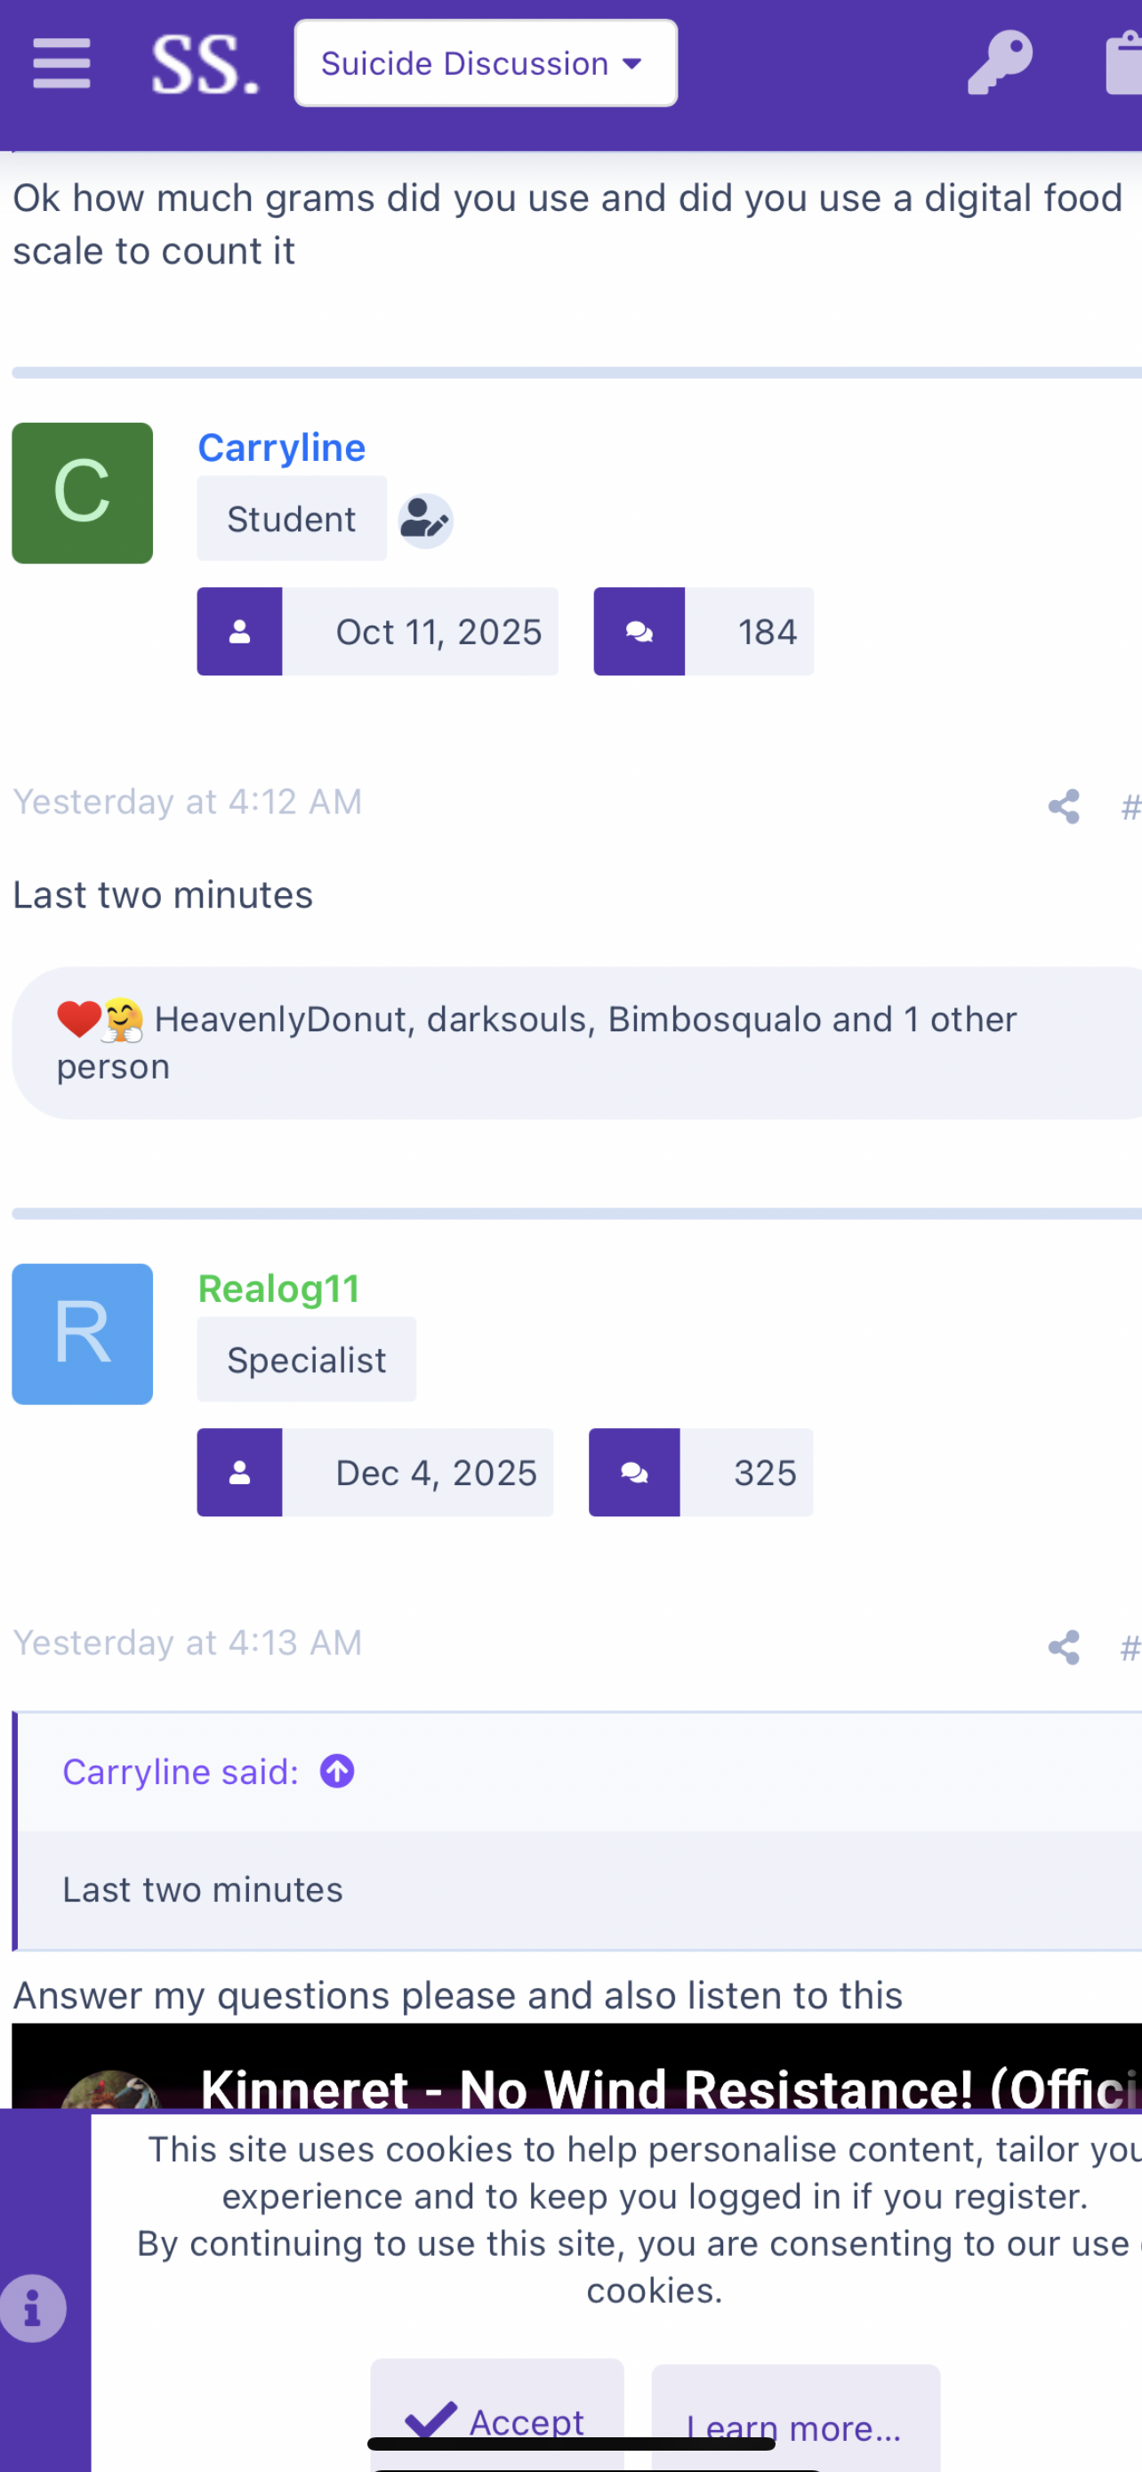Click the Yesterday at 4:13 AM timestamp

pyautogui.click(x=187, y=1643)
